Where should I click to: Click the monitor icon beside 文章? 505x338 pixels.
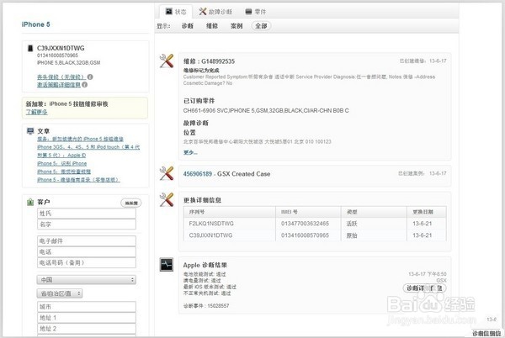click(30, 131)
